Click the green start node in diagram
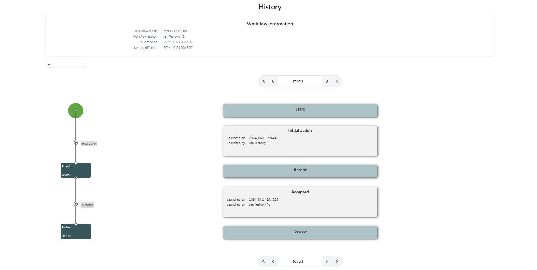The width and height of the screenshot is (537, 270). [x=76, y=111]
